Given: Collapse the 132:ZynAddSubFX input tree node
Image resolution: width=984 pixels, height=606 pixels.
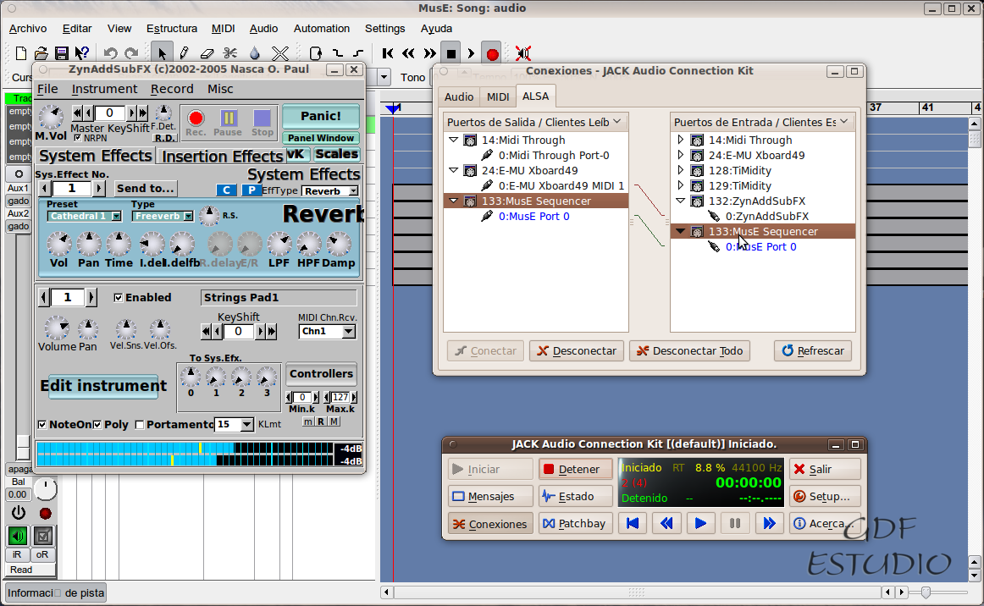Looking at the screenshot, I should click(x=681, y=201).
